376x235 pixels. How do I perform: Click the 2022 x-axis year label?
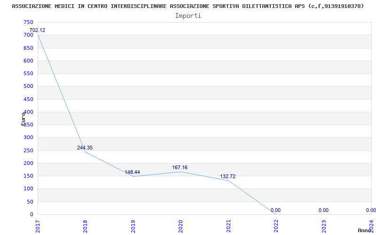click(x=276, y=227)
